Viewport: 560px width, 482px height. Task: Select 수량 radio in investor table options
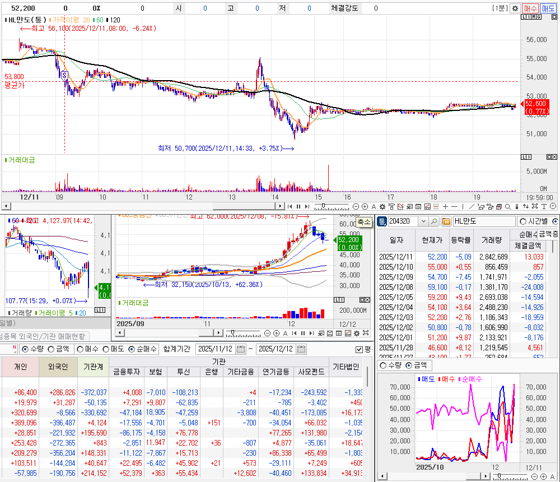[33, 349]
